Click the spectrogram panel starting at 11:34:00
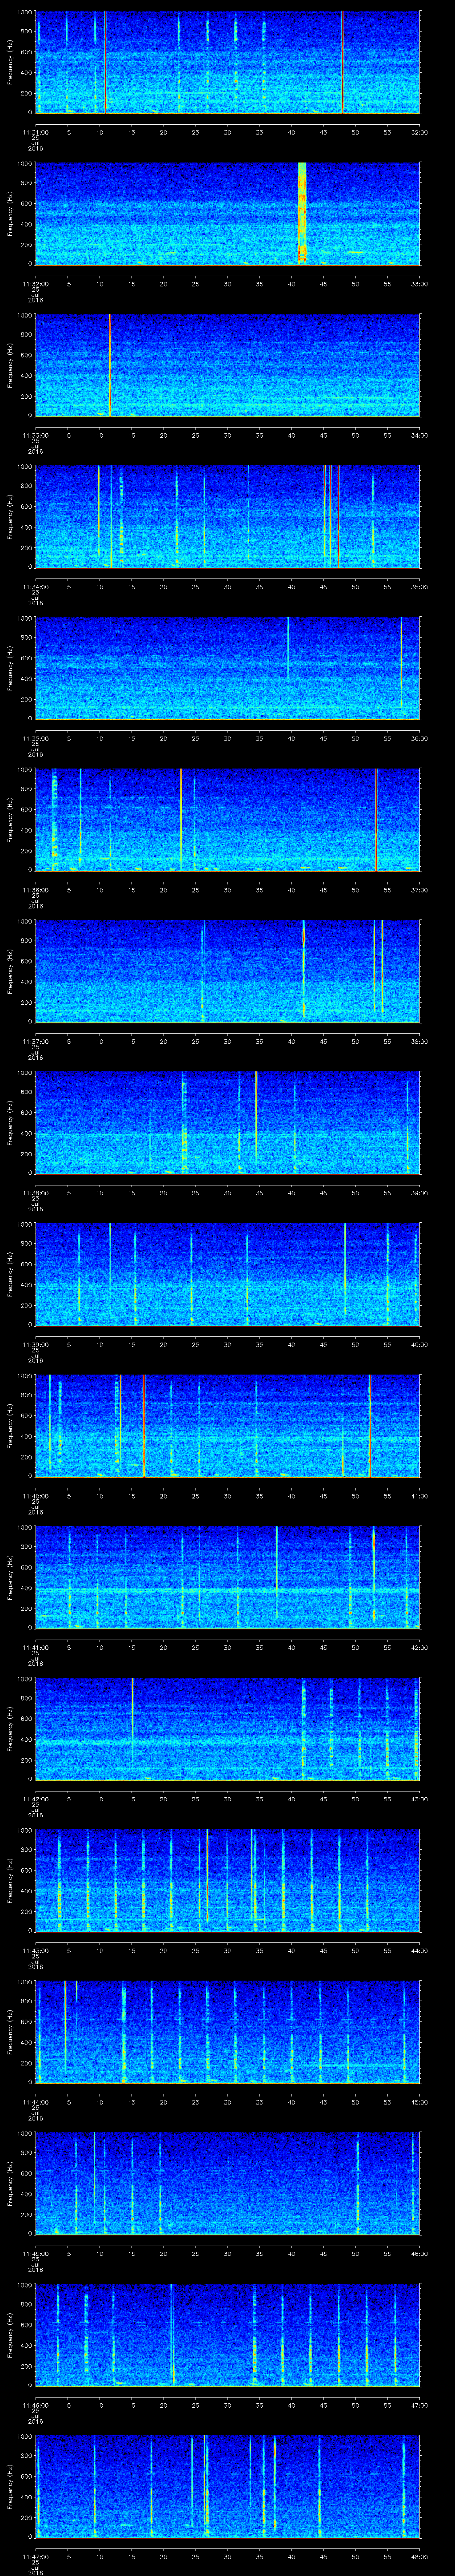This screenshot has width=455, height=2576. click(x=228, y=517)
